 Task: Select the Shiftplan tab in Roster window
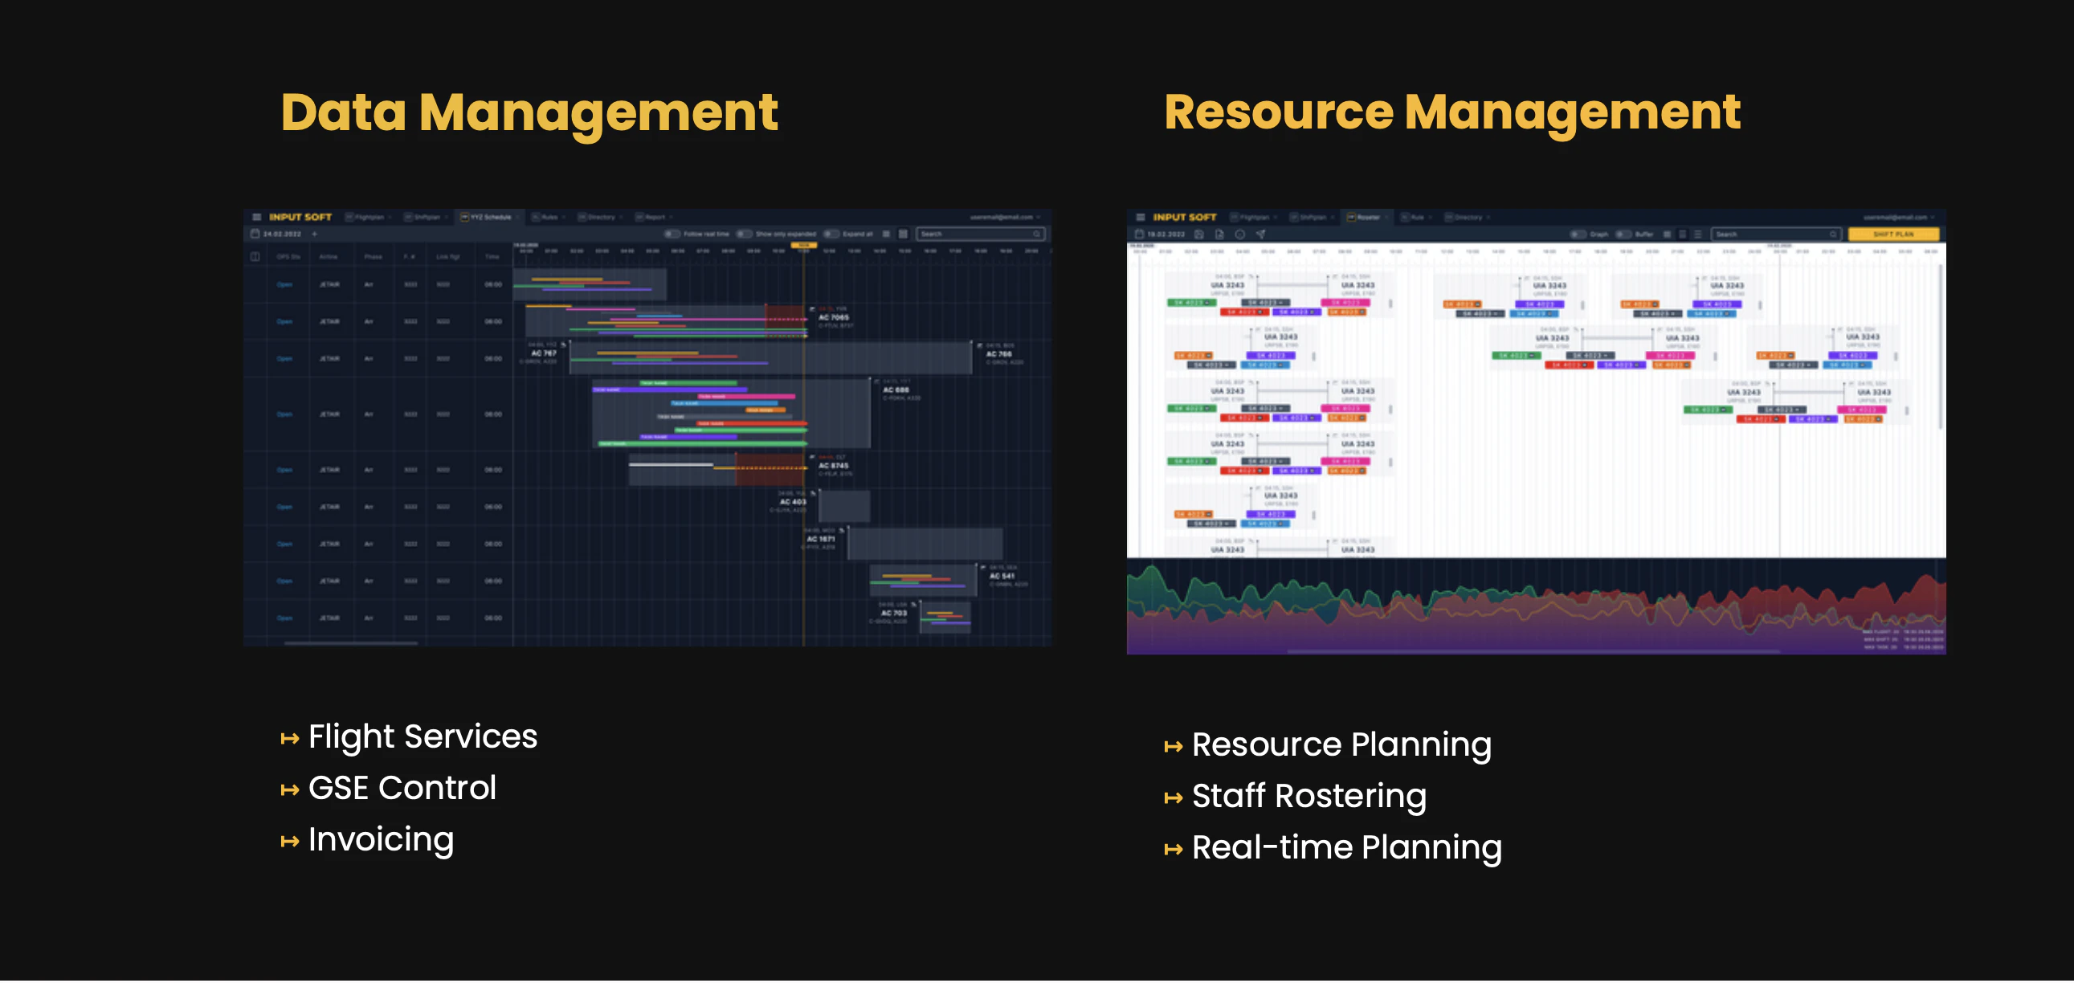point(1312,218)
